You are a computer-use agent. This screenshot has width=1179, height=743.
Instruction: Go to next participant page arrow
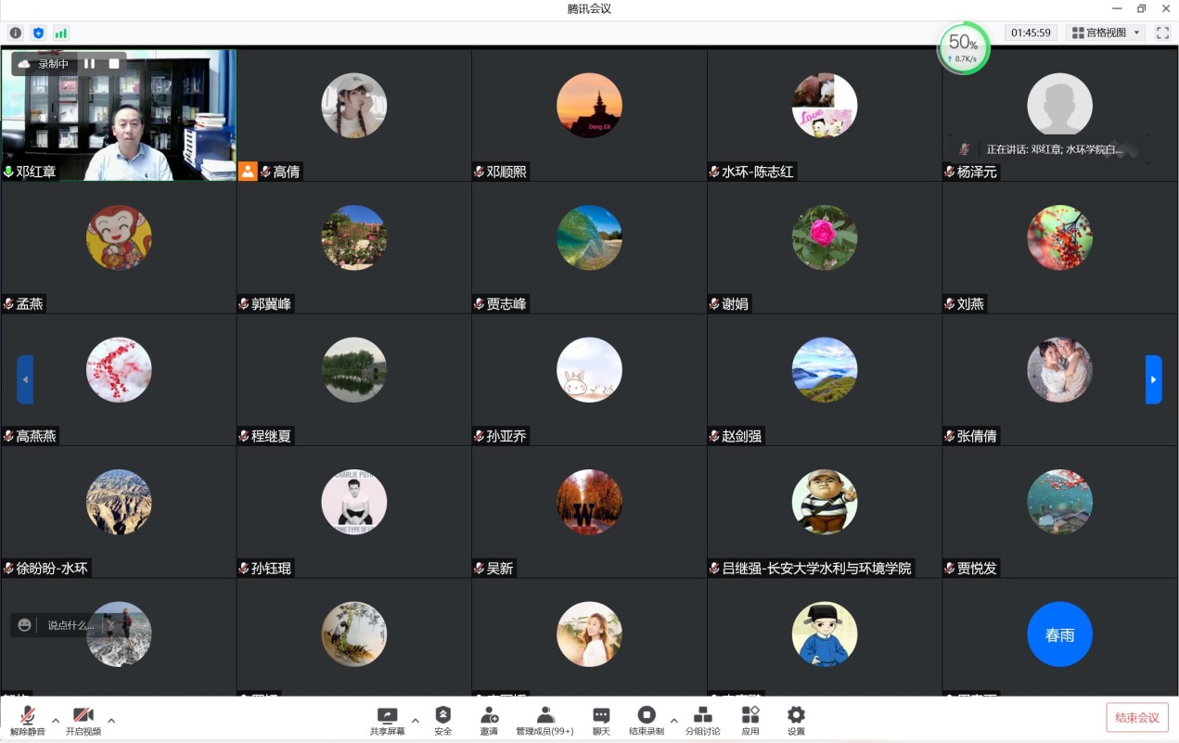point(1153,379)
